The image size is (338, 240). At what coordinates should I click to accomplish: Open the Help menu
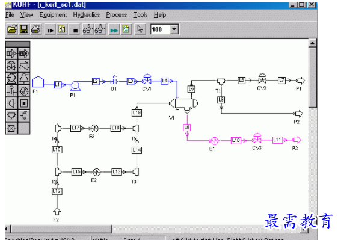coord(160,15)
